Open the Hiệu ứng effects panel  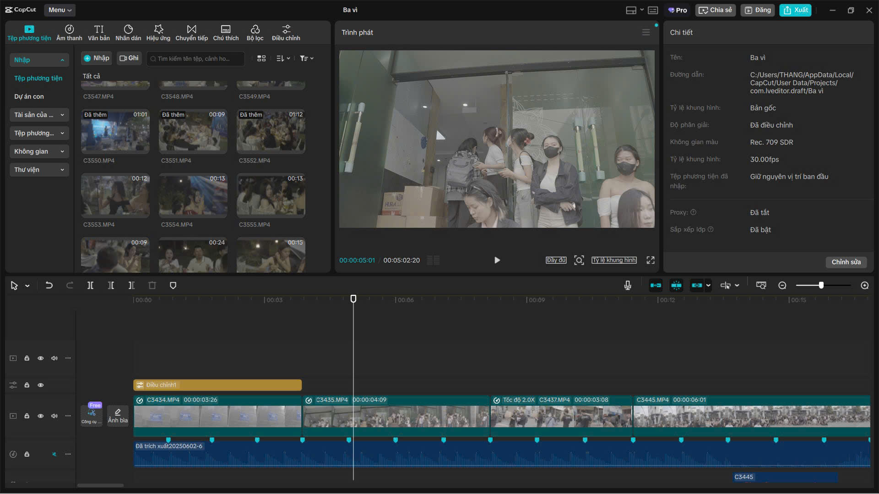point(158,32)
